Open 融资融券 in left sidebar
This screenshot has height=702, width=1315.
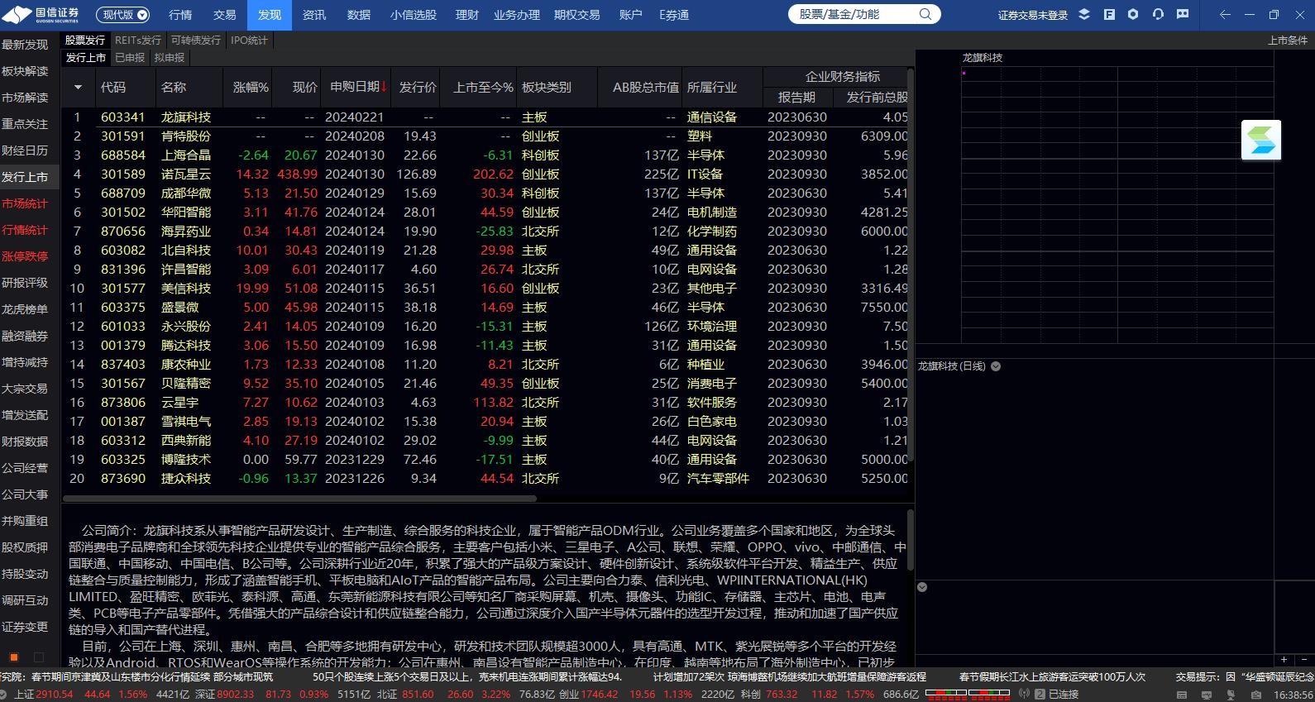click(25, 336)
